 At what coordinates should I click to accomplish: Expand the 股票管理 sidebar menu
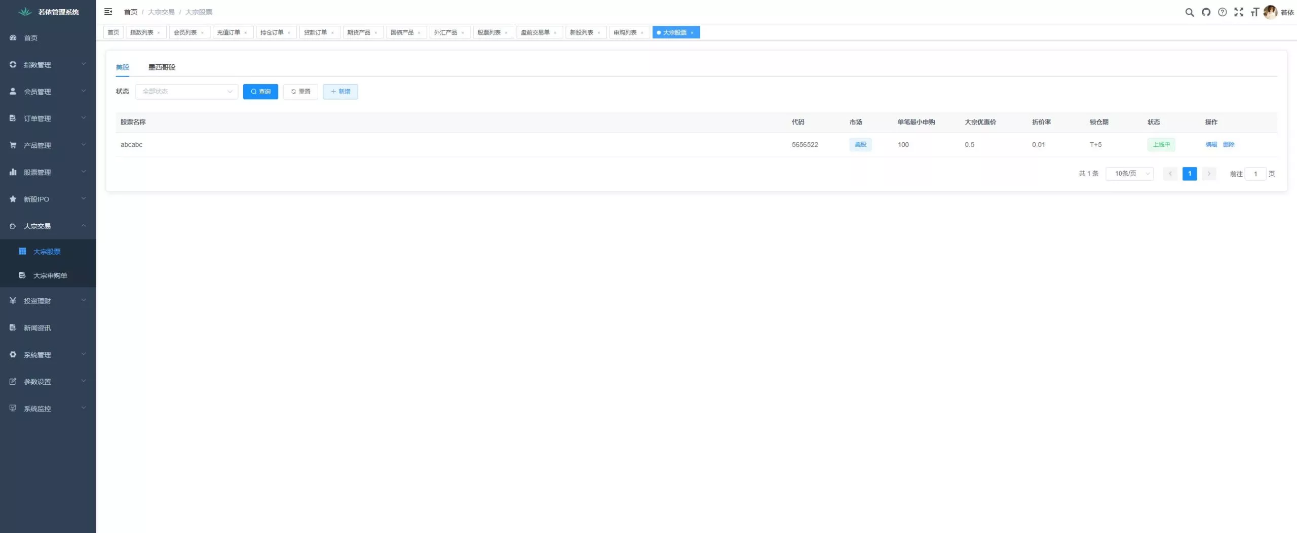(x=48, y=172)
